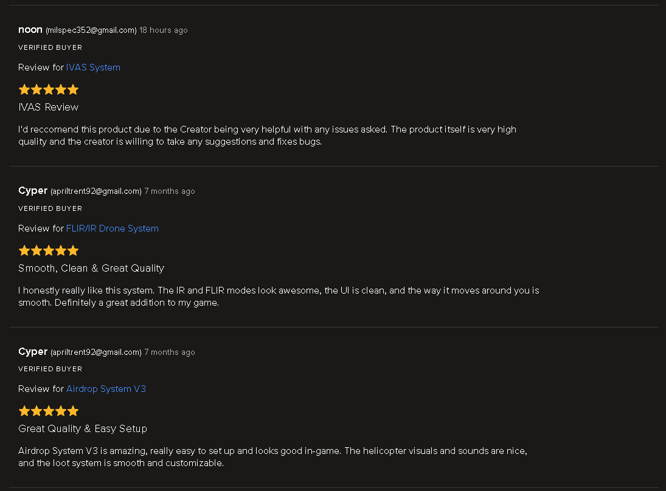Click the "IVAS Review" review title

(x=49, y=108)
